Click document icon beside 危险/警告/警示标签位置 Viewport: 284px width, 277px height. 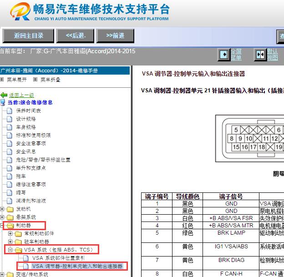click(10, 160)
